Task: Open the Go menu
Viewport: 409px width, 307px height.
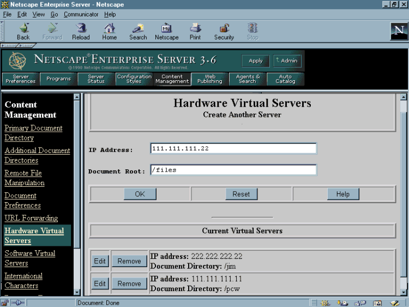Action: pyautogui.click(x=54, y=14)
